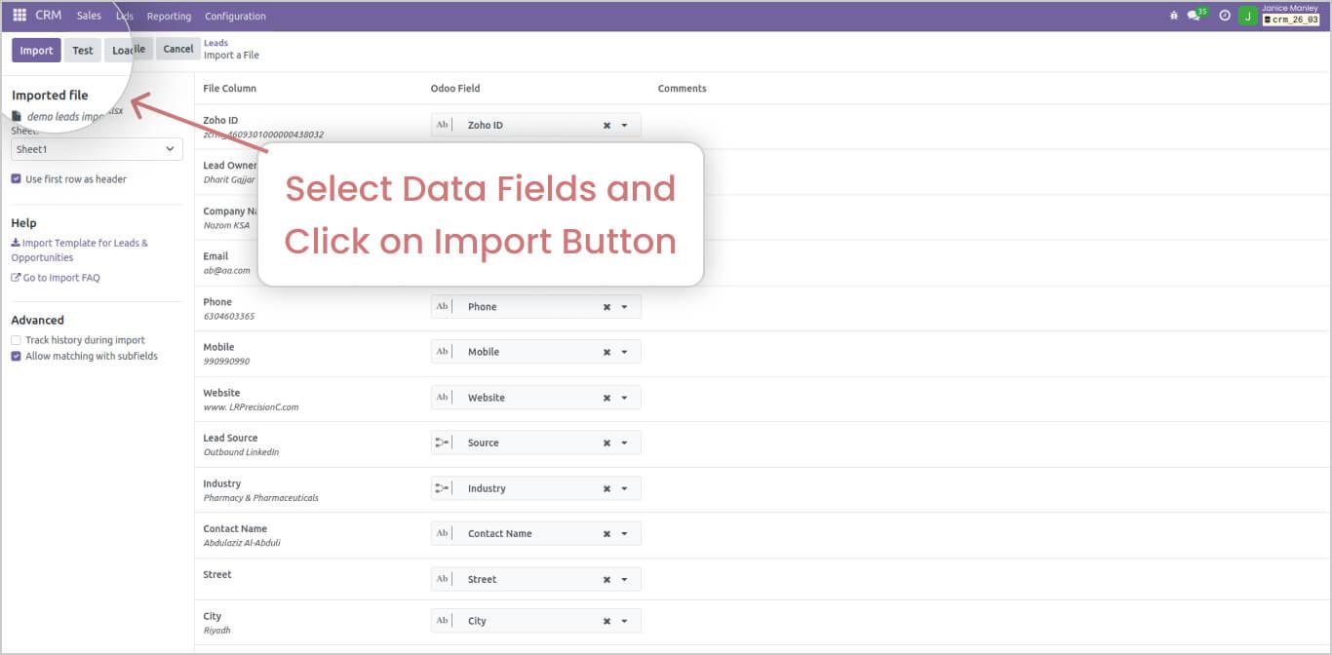Viewport: 1332px width, 655px height.
Task: Open the messaging conversations icon showing 35 notifications
Action: point(1195,15)
